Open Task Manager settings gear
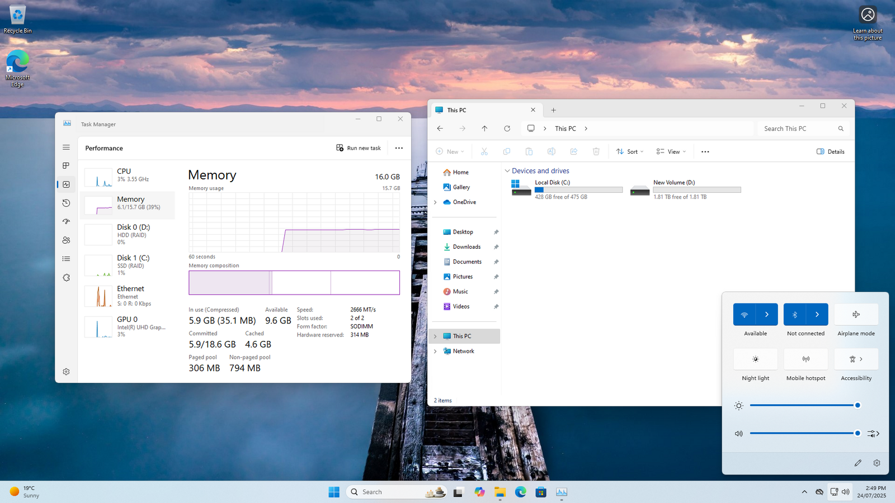This screenshot has width=895, height=503. pyautogui.click(x=66, y=372)
